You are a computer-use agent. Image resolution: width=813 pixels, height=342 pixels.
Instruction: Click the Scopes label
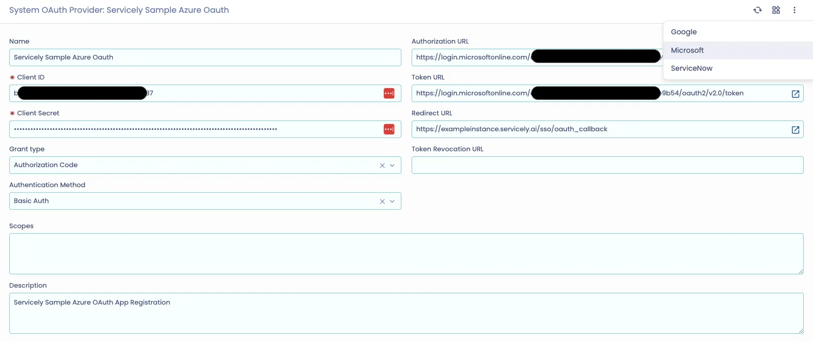[22, 226]
